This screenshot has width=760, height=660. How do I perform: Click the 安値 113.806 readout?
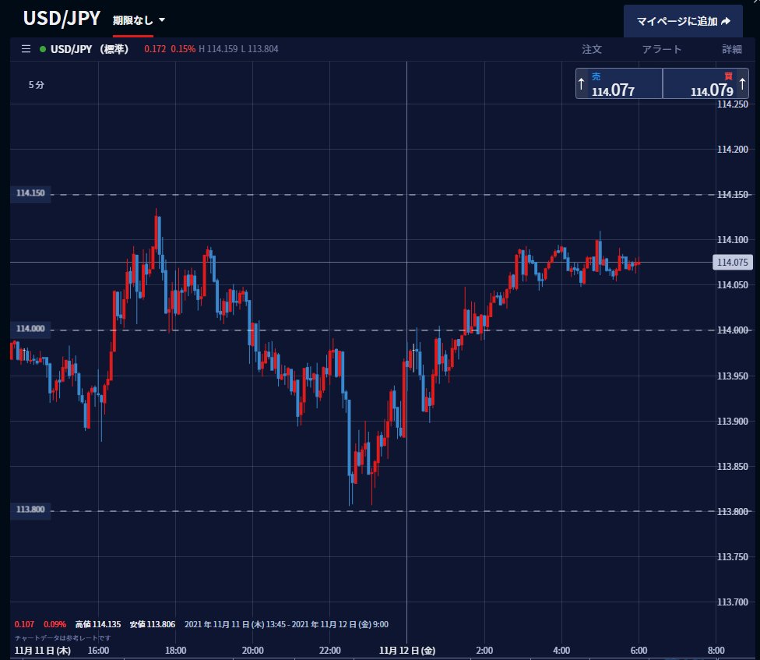[152, 624]
